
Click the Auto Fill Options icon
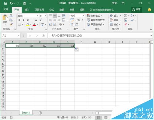coord(76,50)
